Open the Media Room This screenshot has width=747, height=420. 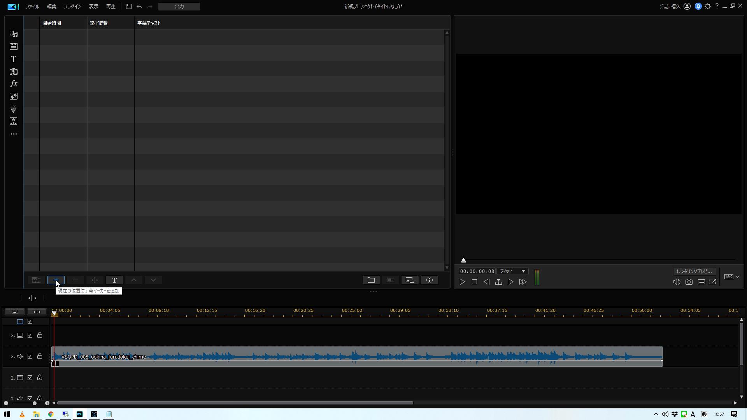click(x=14, y=34)
